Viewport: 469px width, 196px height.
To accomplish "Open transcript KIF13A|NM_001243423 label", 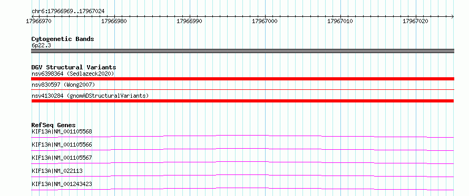I will tap(62, 184).
